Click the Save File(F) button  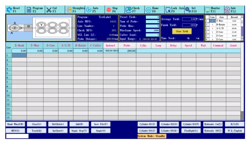pyautogui.click(x=101, y=124)
